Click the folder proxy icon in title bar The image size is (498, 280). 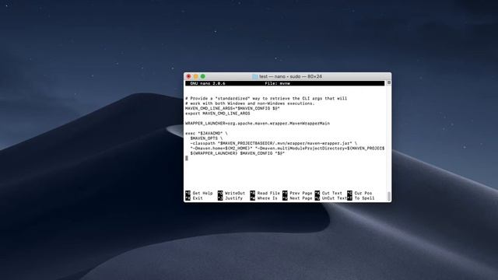click(x=254, y=76)
